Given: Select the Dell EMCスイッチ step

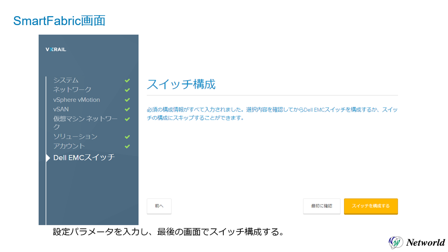Looking at the screenshot, I should [84, 158].
